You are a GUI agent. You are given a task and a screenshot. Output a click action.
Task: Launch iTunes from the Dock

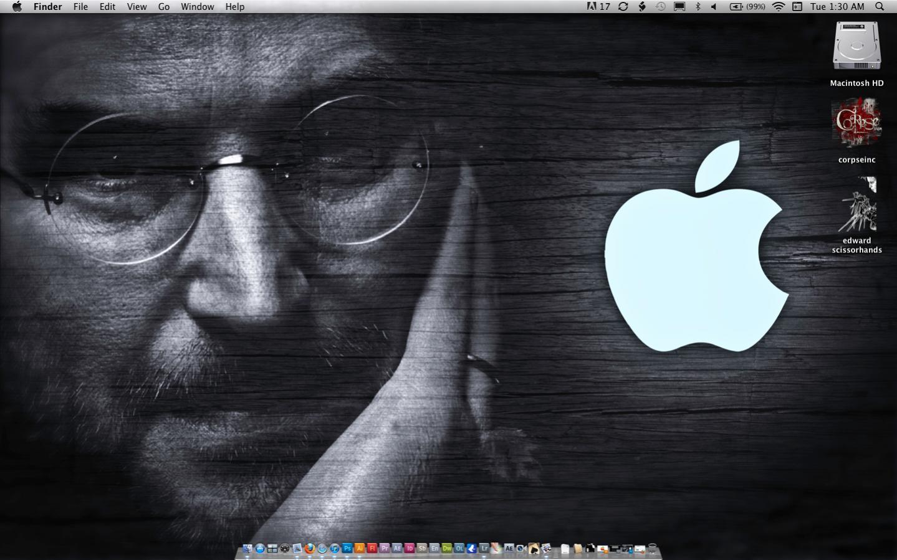(334, 548)
